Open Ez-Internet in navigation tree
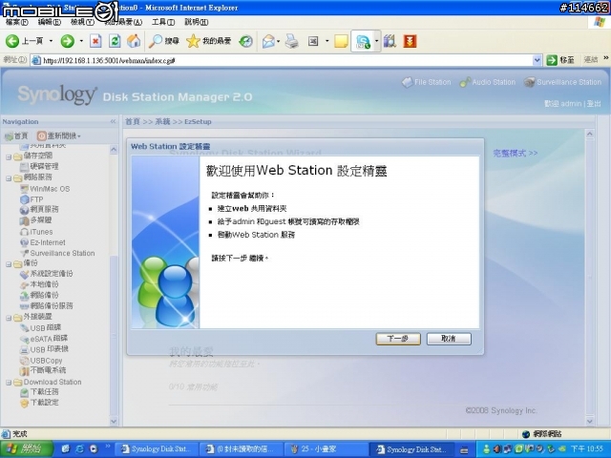The height and width of the screenshot is (458, 611). (x=42, y=242)
